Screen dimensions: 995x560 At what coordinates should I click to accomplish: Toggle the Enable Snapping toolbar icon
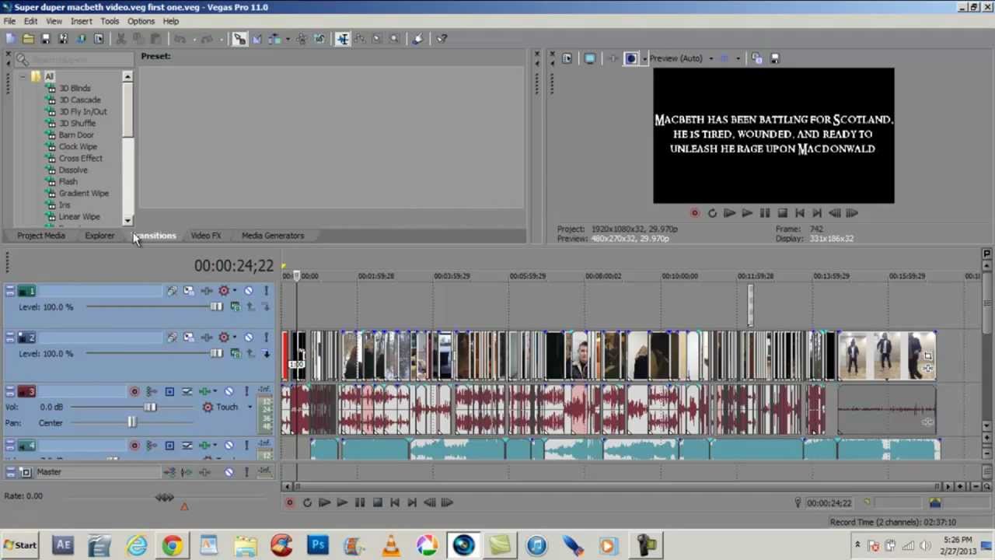239,39
